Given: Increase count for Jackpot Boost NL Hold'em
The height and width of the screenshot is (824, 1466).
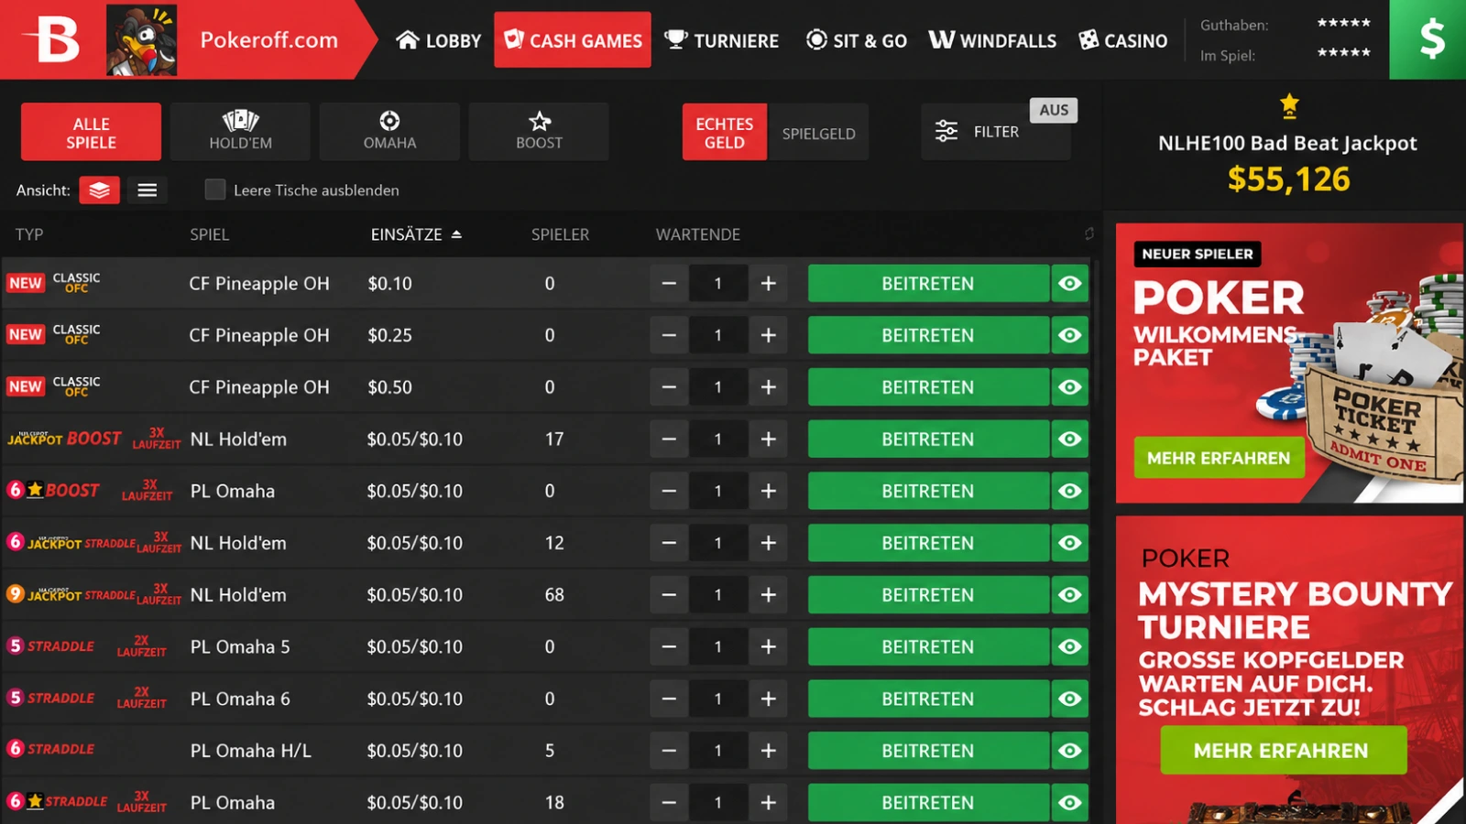Looking at the screenshot, I should 768,439.
